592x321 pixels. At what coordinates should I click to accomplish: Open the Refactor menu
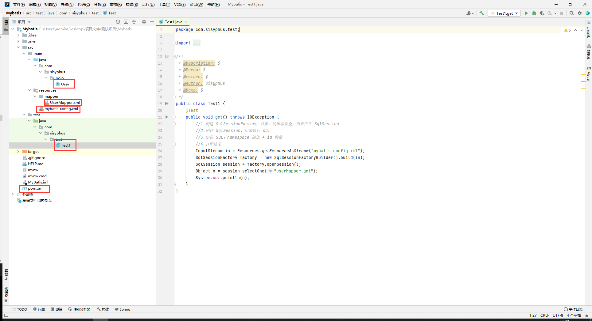click(x=115, y=4)
